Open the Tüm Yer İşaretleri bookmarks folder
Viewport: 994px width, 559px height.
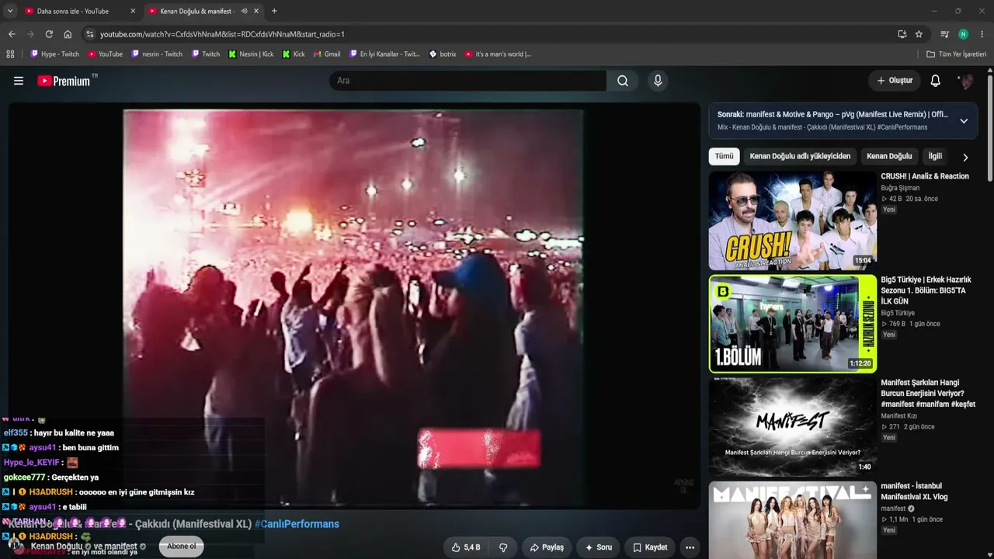[x=956, y=54]
